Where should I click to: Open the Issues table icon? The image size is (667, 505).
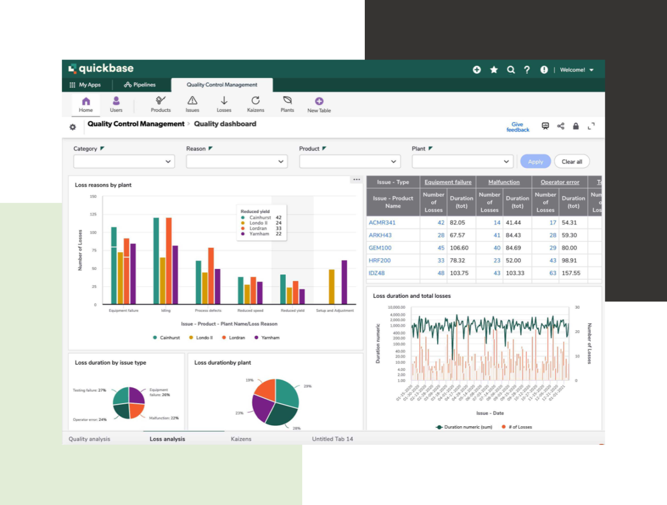[x=192, y=104]
